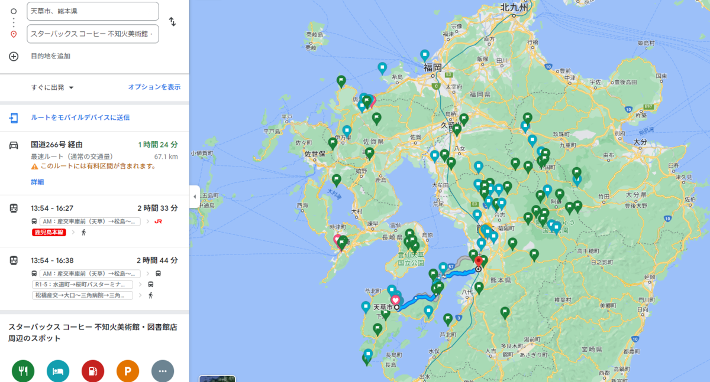Click the オプションを表示 link

[x=154, y=87]
